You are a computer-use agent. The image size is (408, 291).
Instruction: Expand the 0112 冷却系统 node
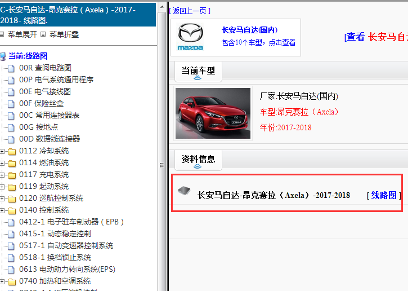(x=2, y=151)
